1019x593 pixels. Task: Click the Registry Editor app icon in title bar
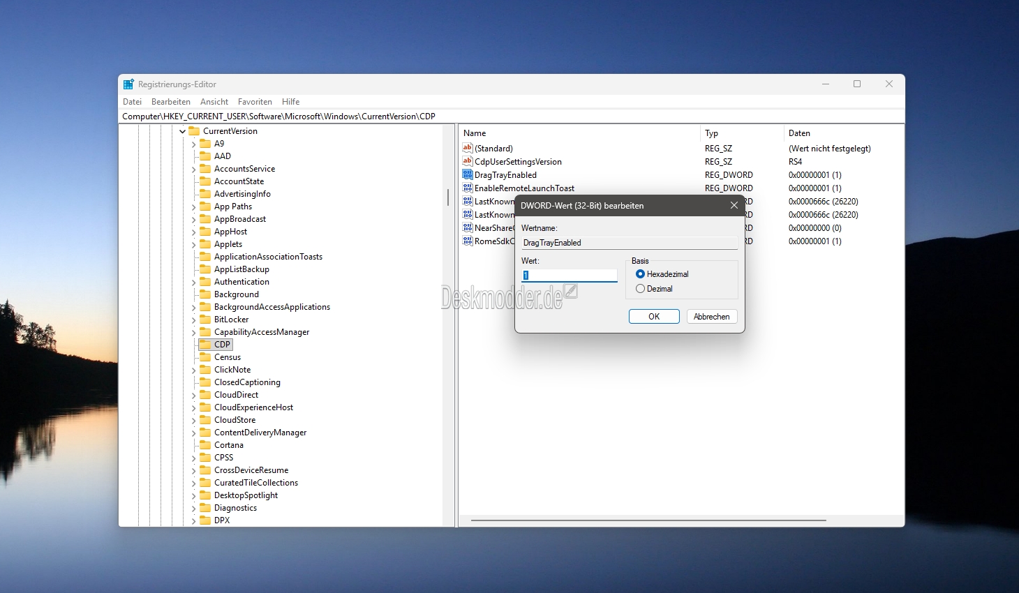tap(128, 84)
